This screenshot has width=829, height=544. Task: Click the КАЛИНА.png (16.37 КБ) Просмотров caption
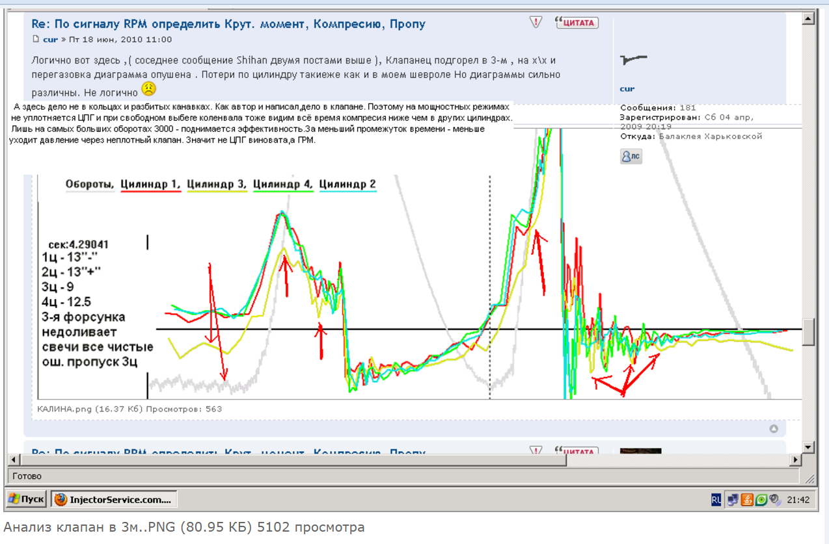pos(129,409)
